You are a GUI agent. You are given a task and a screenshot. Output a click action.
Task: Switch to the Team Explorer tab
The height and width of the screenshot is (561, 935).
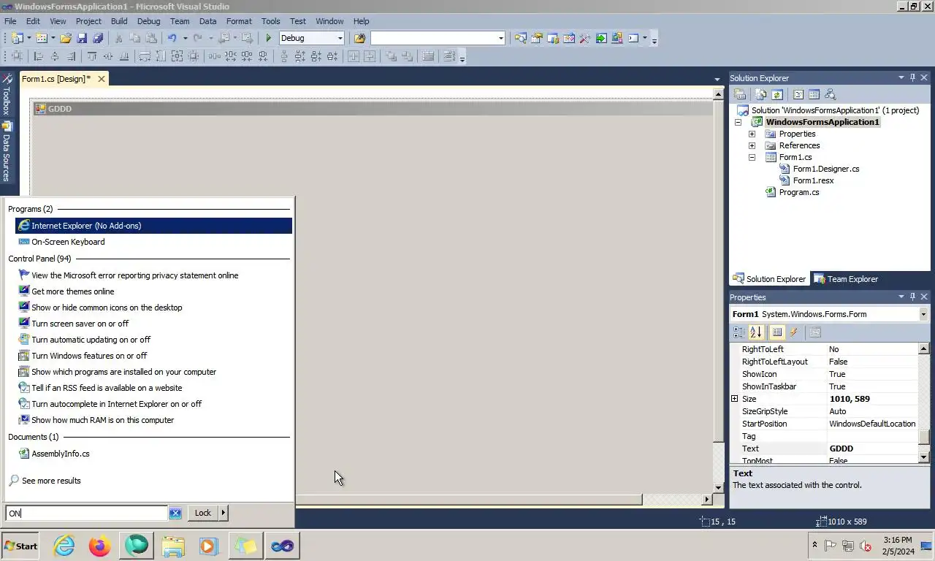846,279
